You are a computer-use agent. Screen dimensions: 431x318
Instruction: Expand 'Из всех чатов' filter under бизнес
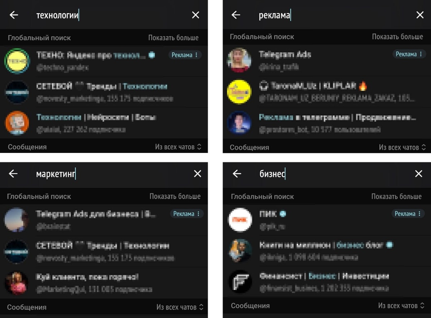[402, 306]
